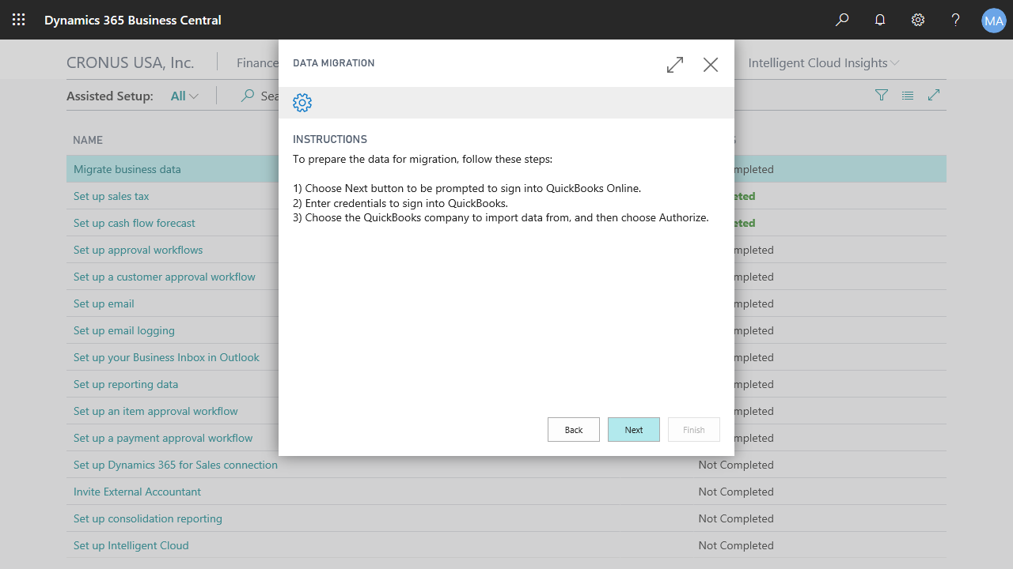The width and height of the screenshot is (1013, 569).
Task: Open the app launcher waffle icon
Action: (19, 20)
